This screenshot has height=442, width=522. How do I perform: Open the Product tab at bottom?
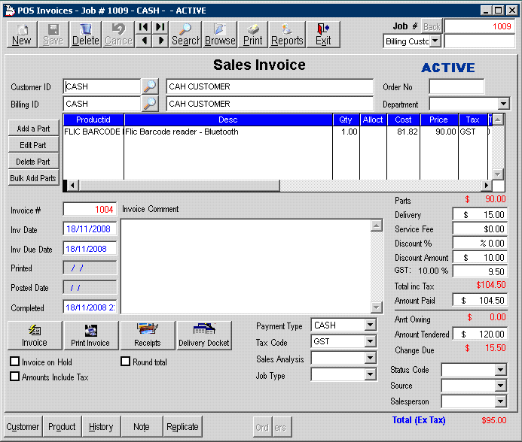(x=62, y=426)
